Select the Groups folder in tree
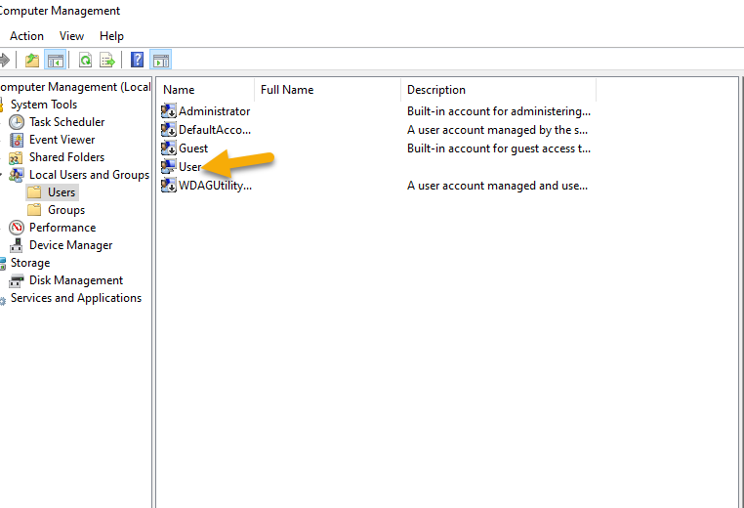 (x=65, y=210)
